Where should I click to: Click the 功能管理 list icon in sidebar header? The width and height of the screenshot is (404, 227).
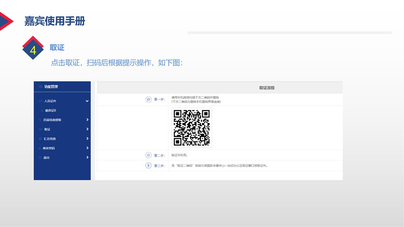40,86
